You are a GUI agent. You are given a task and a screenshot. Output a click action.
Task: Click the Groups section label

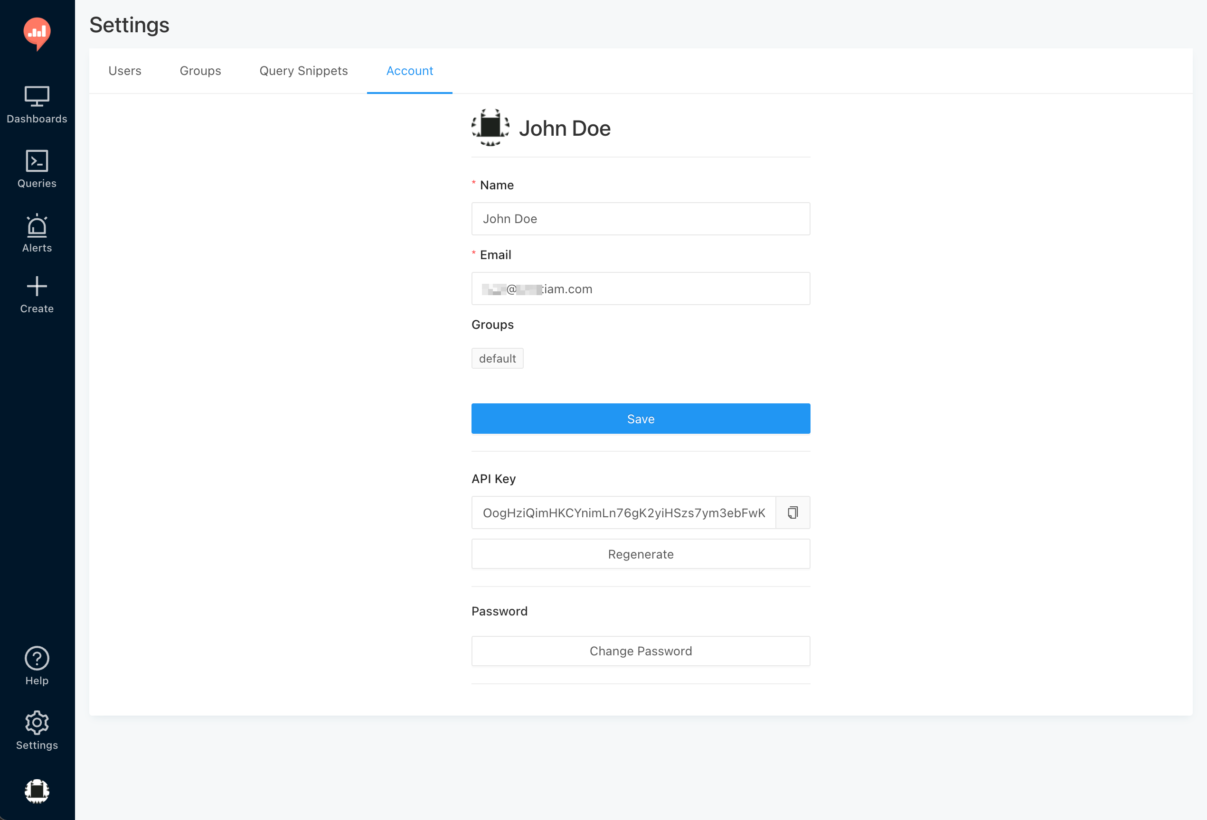coord(492,325)
